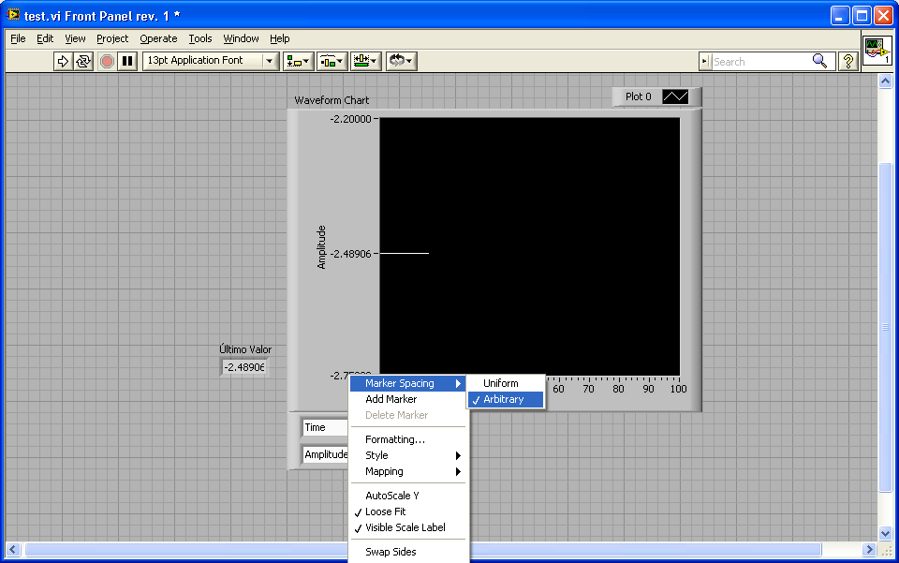Click Add Marker in context menu
Viewport: 899px width, 563px height.
tap(391, 399)
